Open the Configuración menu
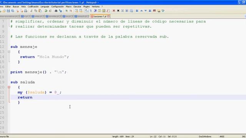Image resolution: width=246 pixels, height=138 pixels. coord(57,7)
